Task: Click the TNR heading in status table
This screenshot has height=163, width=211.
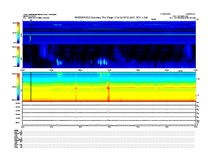Action: (x=15, y=143)
